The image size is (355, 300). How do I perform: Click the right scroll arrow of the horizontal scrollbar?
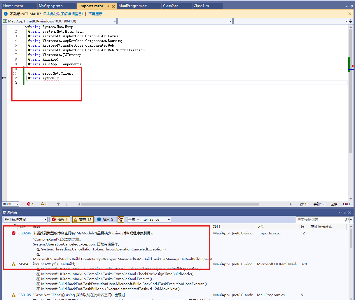pyautogui.click(x=291, y=204)
